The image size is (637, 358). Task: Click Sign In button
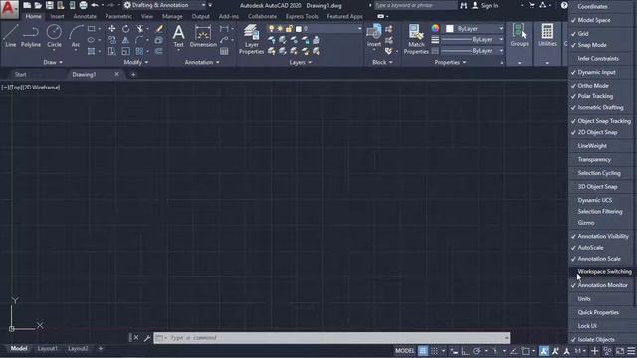coord(485,6)
